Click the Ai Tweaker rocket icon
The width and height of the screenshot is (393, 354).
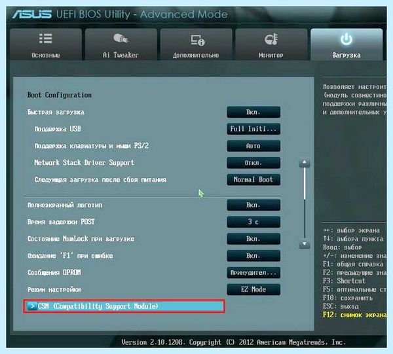tap(121, 39)
